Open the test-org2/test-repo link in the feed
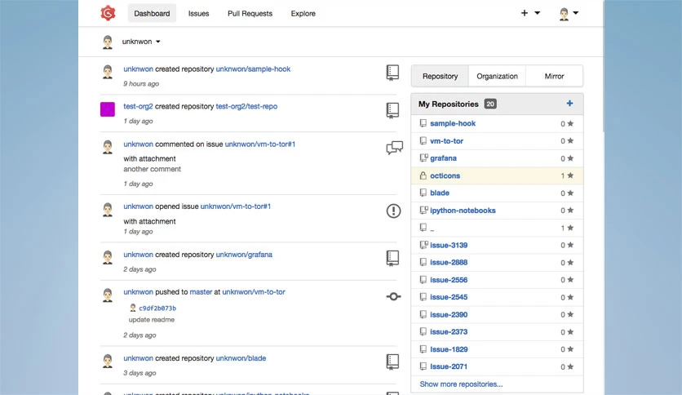Screen dimensions: 682x395 click(x=246, y=107)
